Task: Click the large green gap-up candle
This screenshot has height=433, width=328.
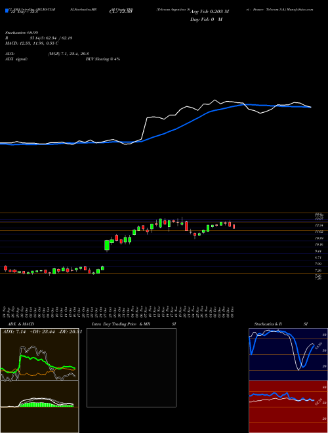Action: (x=107, y=245)
